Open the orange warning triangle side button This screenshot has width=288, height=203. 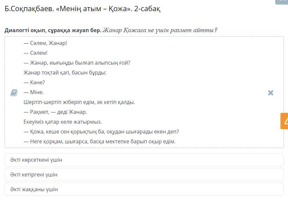(x=284, y=121)
